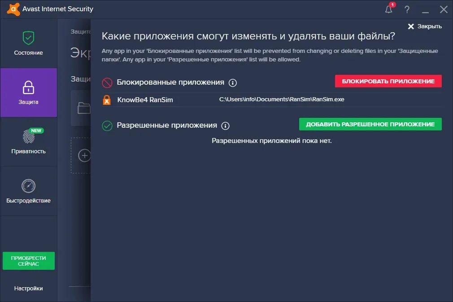Image resolution: width=453 pixels, height=302 pixels.
Task: Click the red blocked-apps prohibition icon
Action: tap(107, 82)
